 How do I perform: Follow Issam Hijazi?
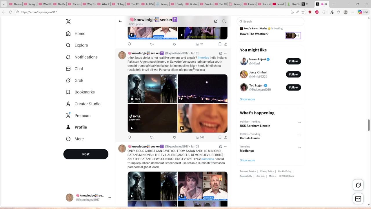point(293,61)
